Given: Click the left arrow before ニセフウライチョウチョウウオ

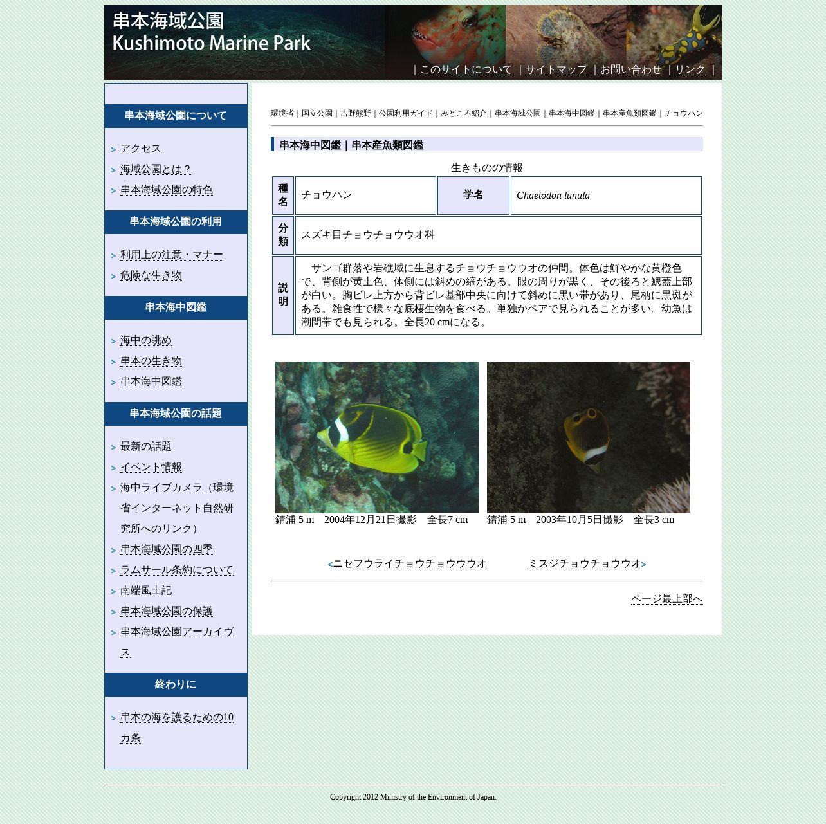Looking at the screenshot, I should click(x=330, y=565).
